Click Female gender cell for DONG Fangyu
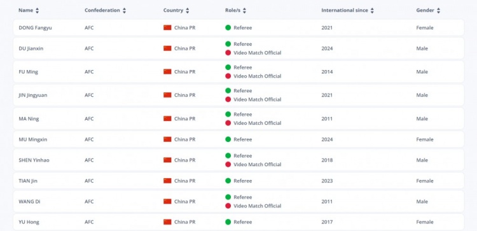This screenshot has height=231, width=477. 425,28
